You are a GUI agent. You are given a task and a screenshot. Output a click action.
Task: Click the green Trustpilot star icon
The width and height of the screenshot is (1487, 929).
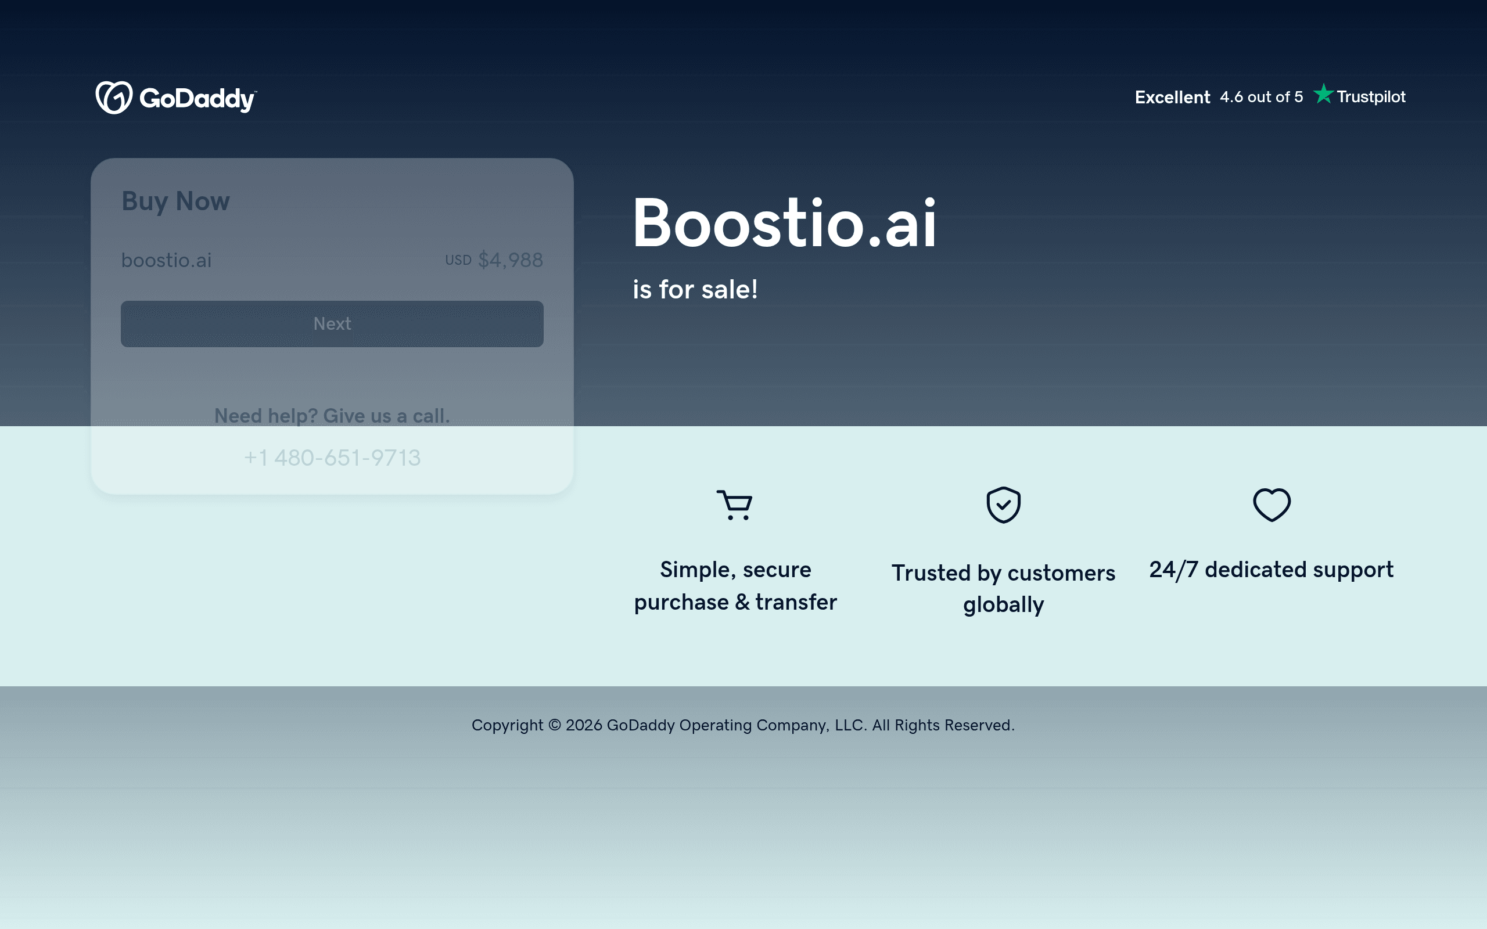tap(1323, 94)
